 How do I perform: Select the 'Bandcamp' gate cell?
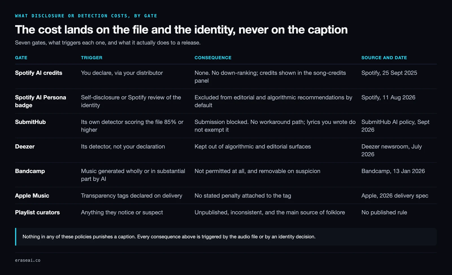pyautogui.click(x=30, y=171)
